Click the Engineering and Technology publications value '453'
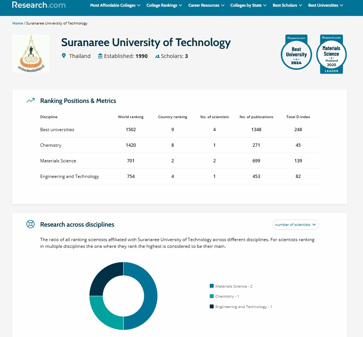The width and height of the screenshot is (363, 337). [256, 176]
